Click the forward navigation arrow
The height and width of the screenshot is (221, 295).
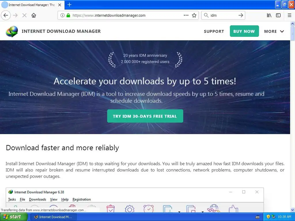[16, 15]
